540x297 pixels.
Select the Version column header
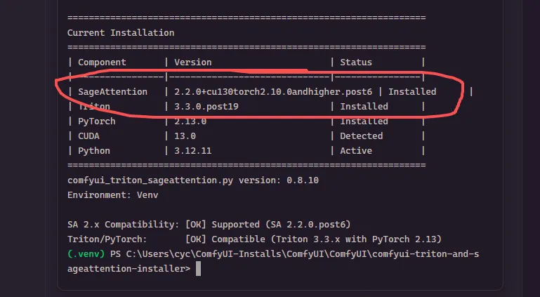(x=193, y=62)
